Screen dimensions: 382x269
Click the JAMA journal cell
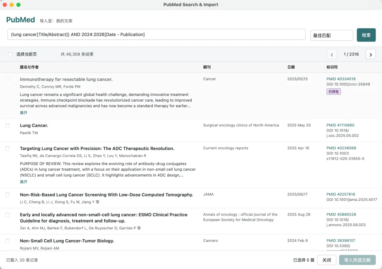tap(208, 194)
